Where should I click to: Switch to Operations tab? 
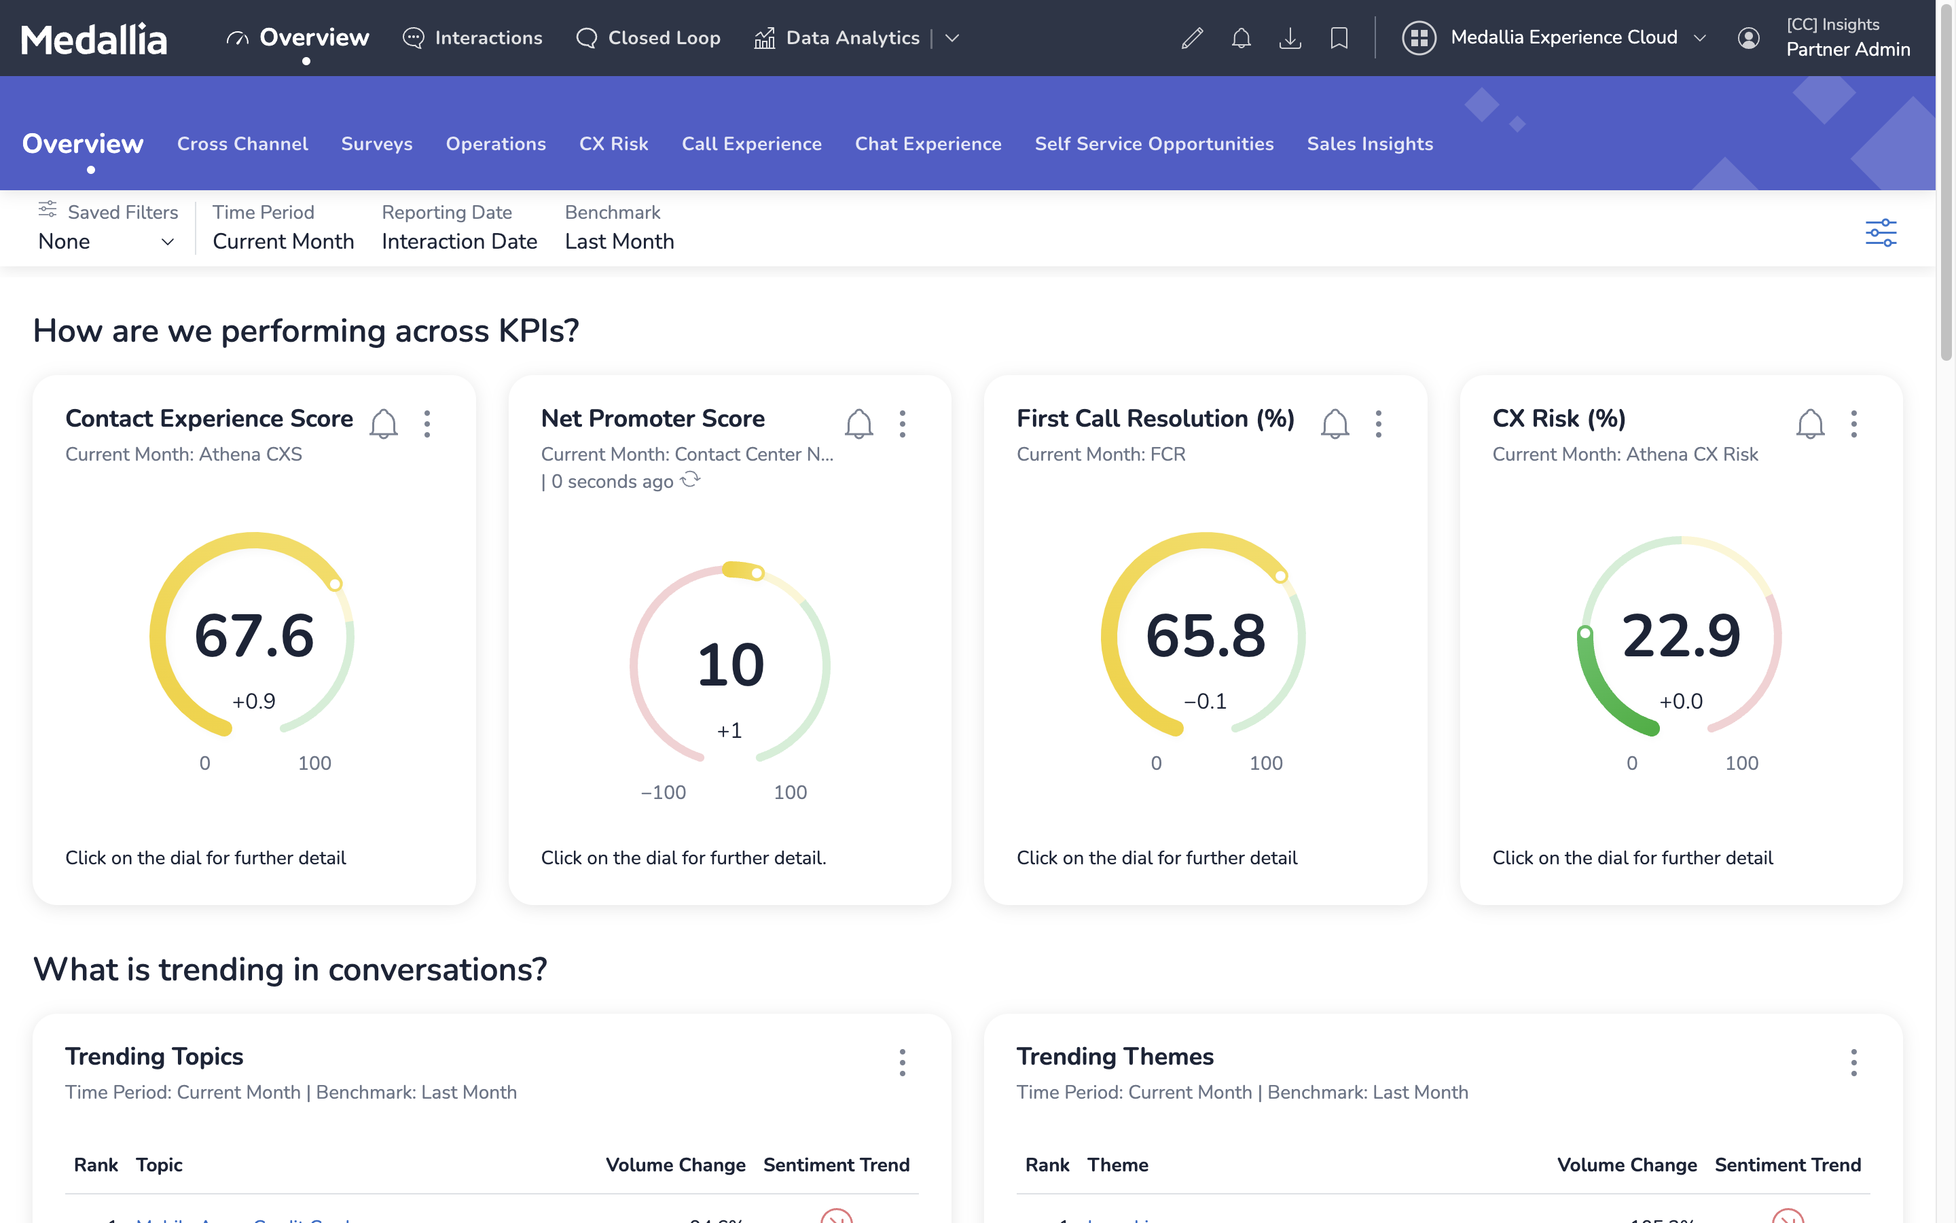point(496,144)
